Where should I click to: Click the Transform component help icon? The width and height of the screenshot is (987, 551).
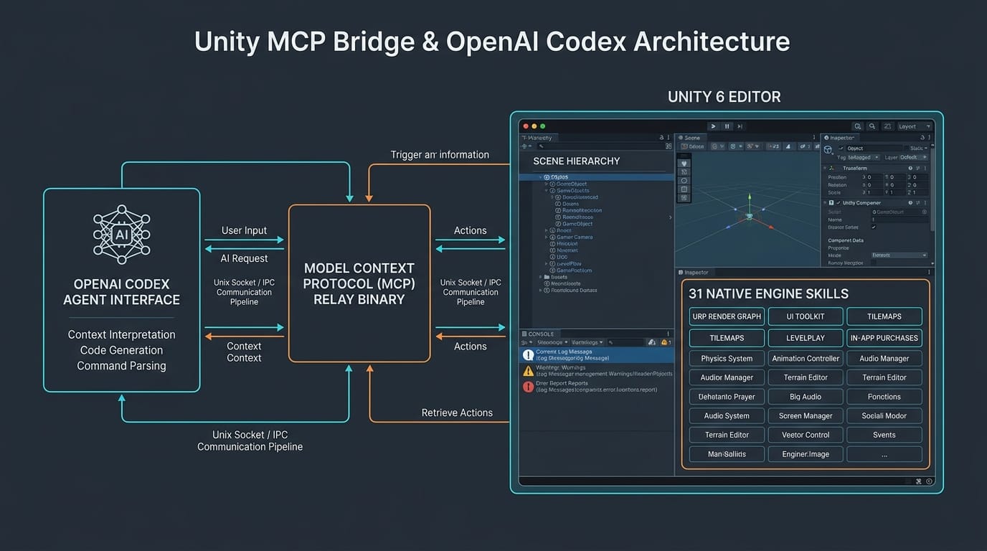point(910,169)
